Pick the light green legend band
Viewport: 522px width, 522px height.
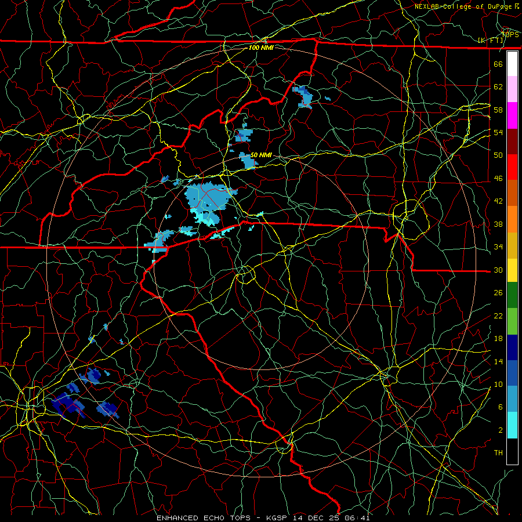[x=512, y=321]
